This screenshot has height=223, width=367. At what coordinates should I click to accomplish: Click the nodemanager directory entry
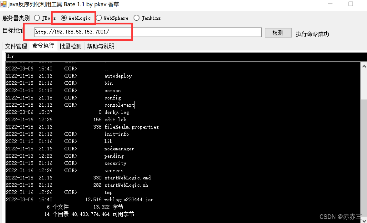(119, 149)
